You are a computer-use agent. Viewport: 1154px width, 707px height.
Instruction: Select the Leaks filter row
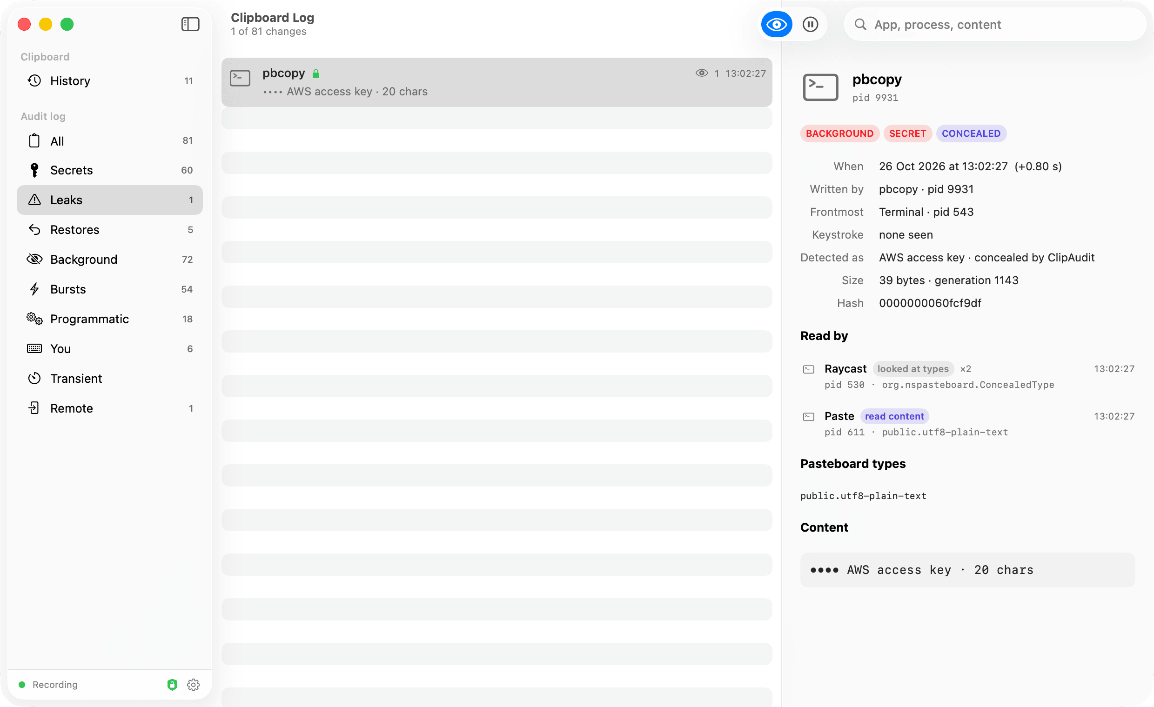pyautogui.click(x=110, y=200)
